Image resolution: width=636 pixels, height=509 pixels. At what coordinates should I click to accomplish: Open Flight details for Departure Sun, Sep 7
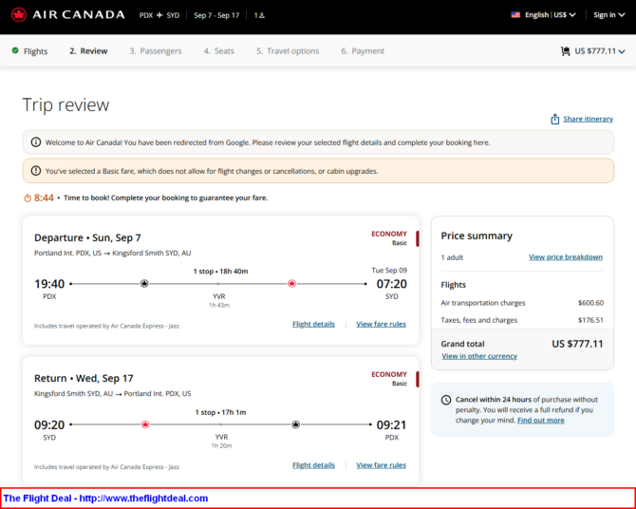click(313, 324)
